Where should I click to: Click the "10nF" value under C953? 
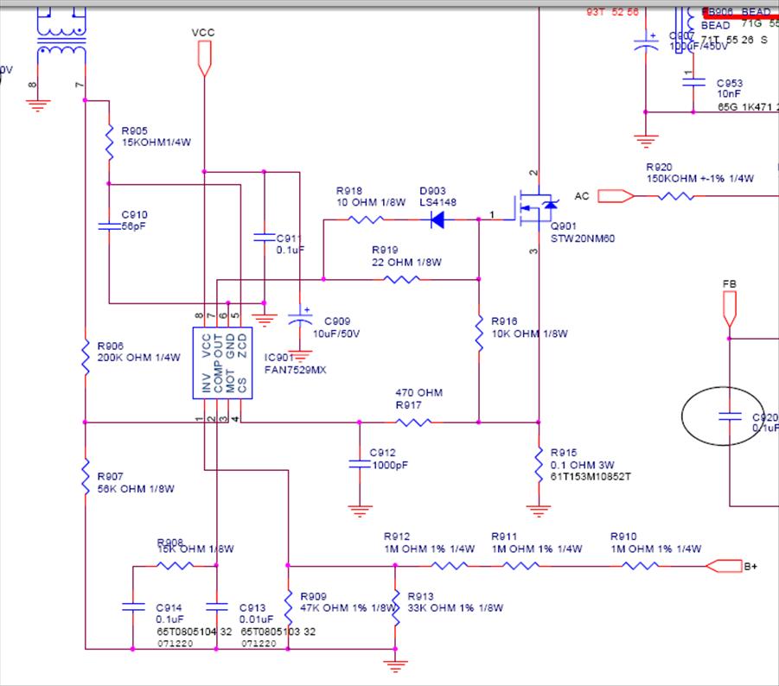tap(729, 94)
